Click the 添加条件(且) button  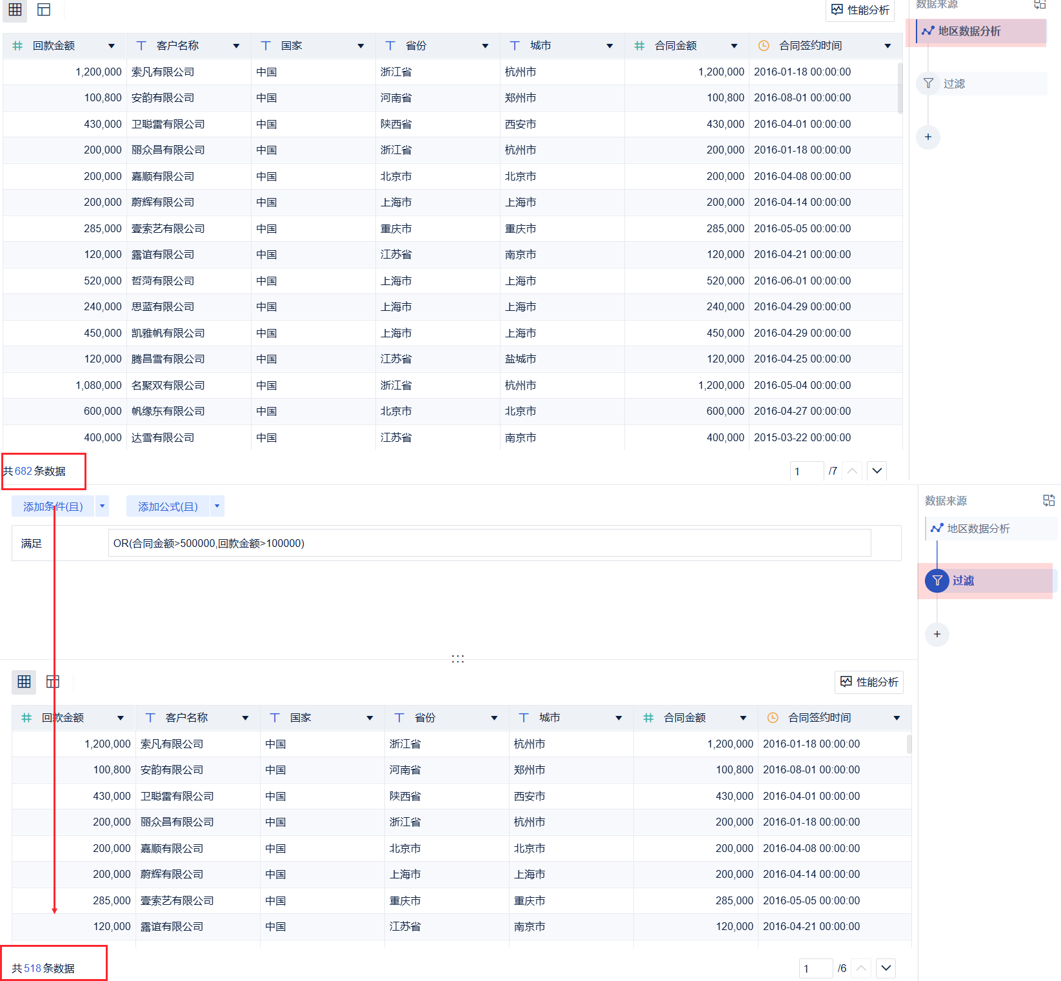pos(53,506)
